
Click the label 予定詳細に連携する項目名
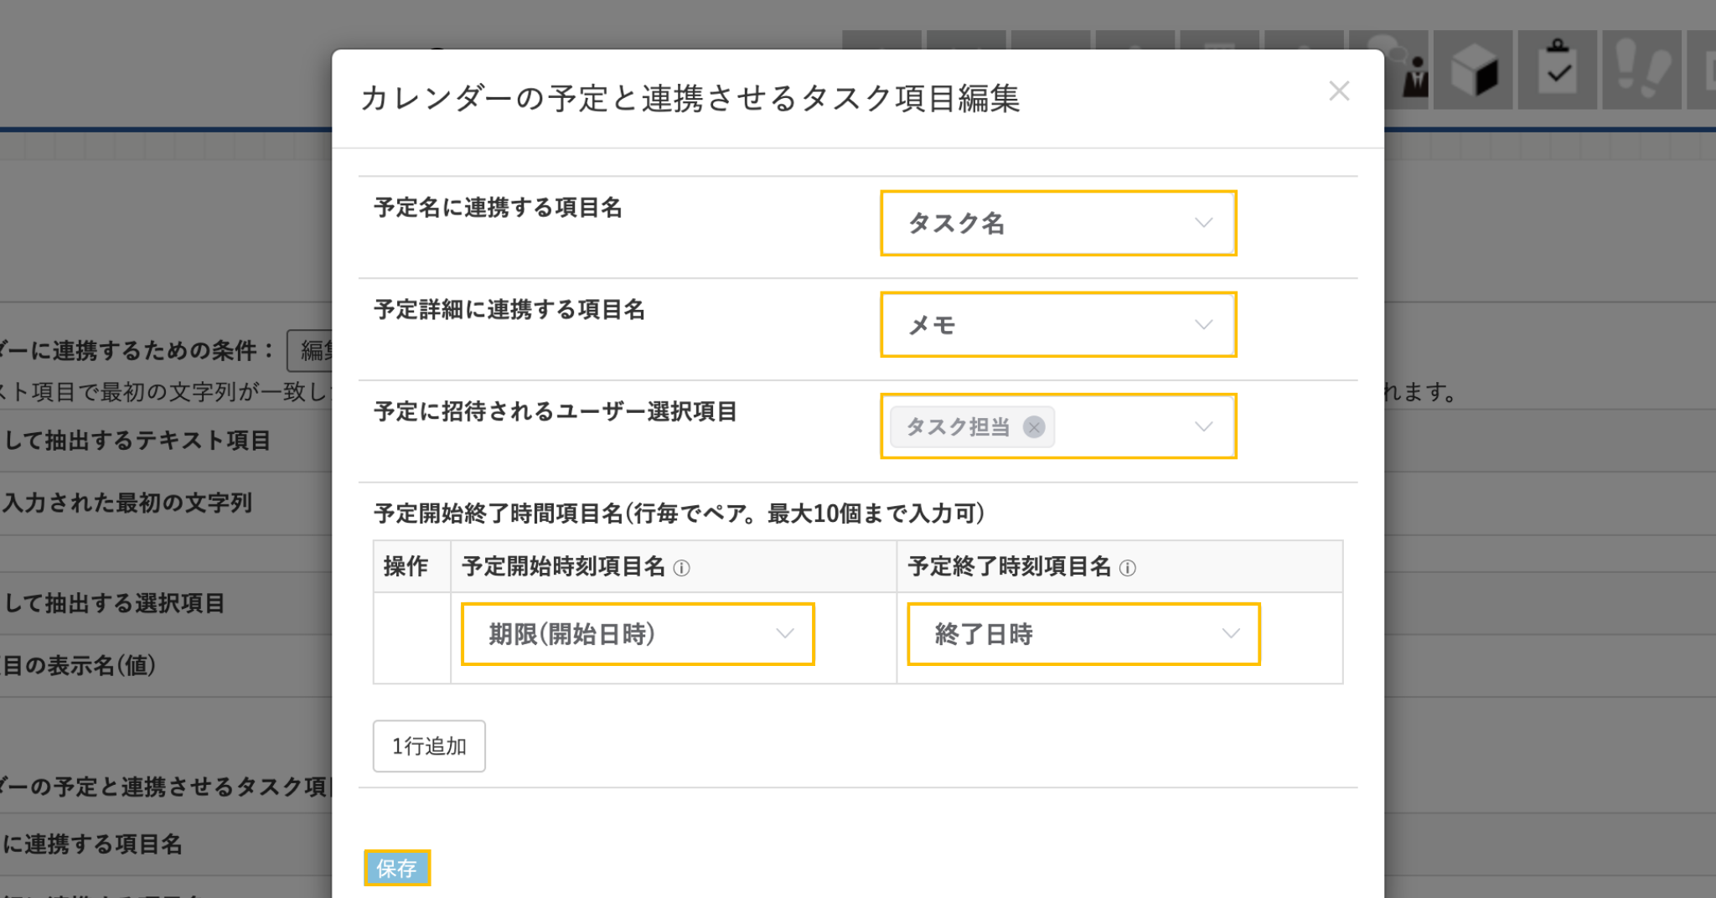pyautogui.click(x=509, y=310)
